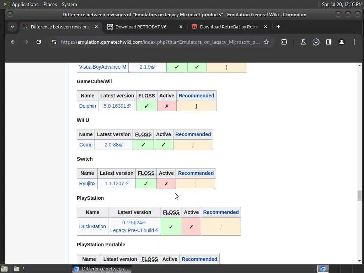Switch to 'Download RetroBat by Retro' tab

tap(229, 27)
